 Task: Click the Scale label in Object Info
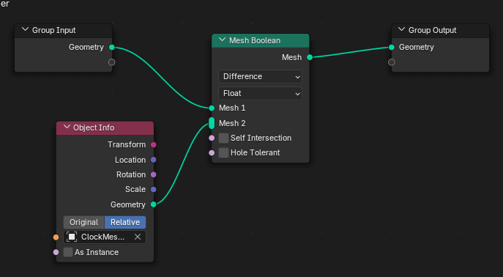135,189
